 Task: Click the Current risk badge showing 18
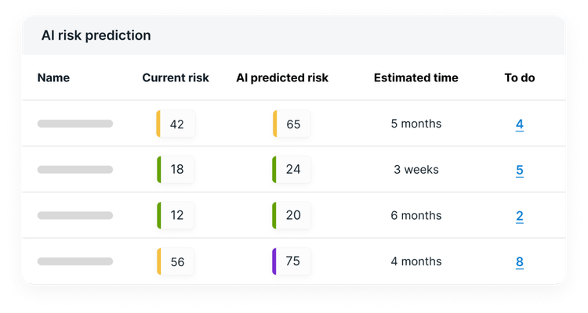coord(176,170)
